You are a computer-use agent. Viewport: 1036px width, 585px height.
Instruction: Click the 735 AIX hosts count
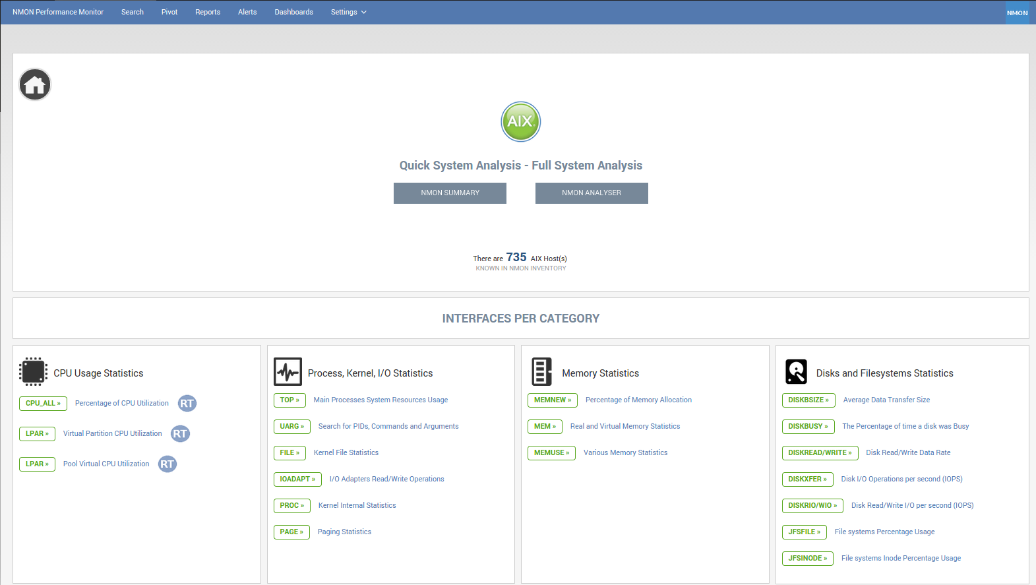pyautogui.click(x=516, y=257)
